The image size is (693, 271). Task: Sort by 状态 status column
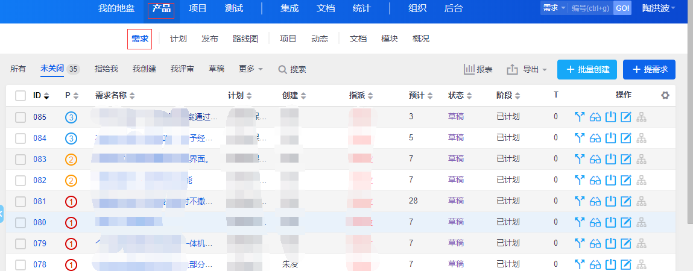[x=460, y=95]
